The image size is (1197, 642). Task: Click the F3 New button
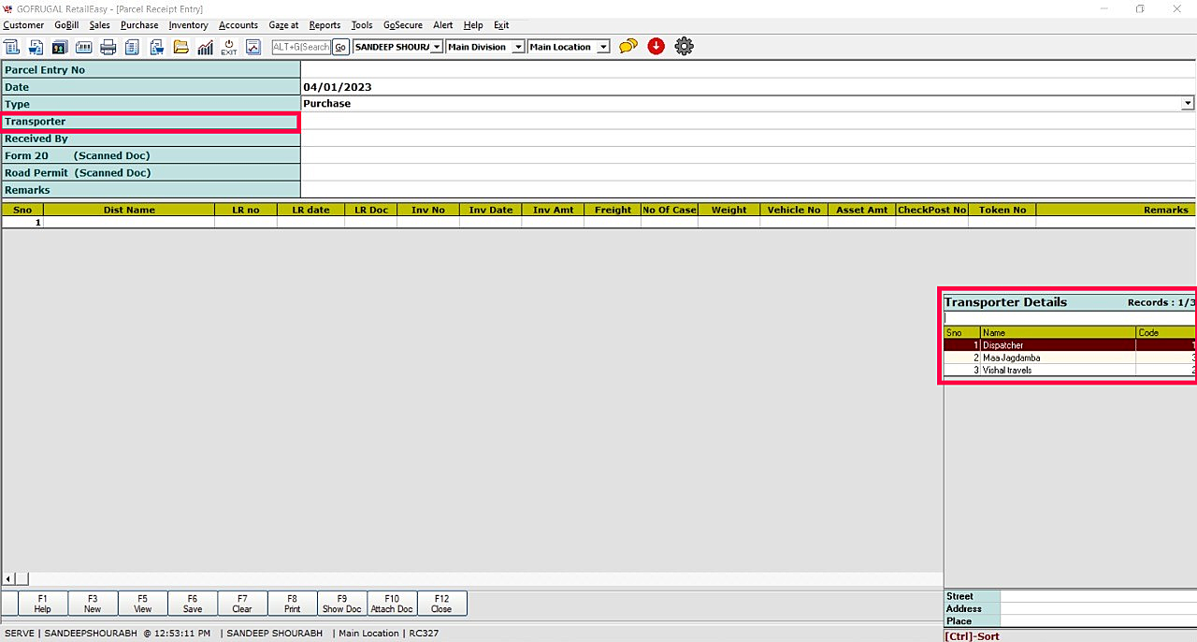[93, 604]
